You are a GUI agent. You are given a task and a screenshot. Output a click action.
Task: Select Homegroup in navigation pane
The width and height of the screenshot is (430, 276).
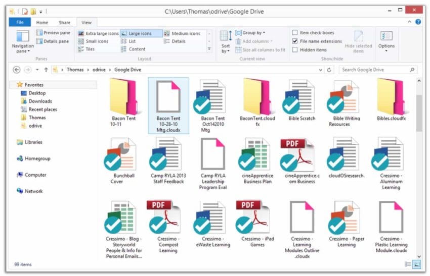(x=37, y=158)
